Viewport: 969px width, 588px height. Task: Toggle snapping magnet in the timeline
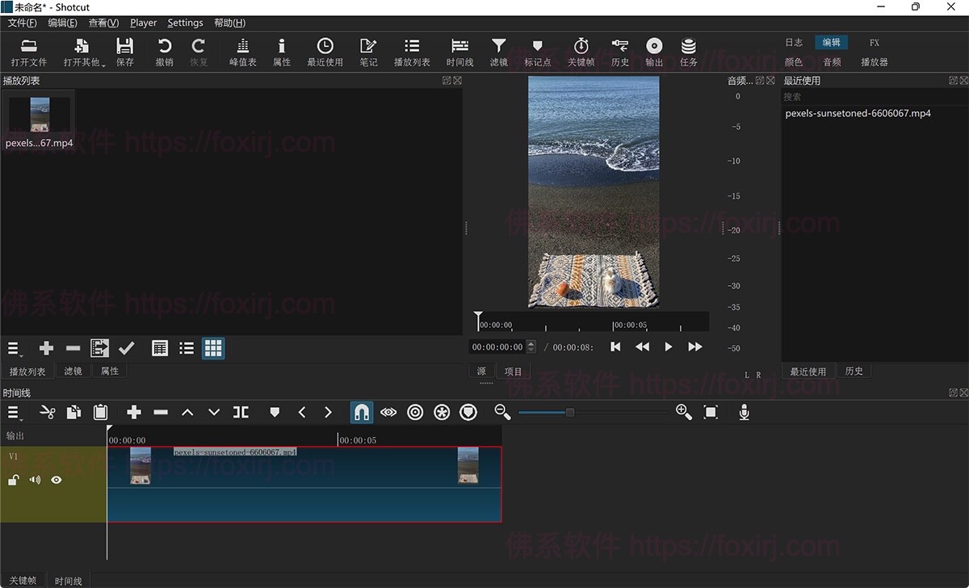point(361,412)
